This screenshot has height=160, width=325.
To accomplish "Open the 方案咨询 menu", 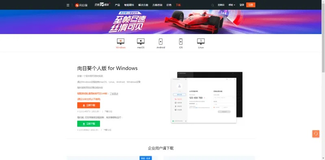I will (x=157, y=5).
